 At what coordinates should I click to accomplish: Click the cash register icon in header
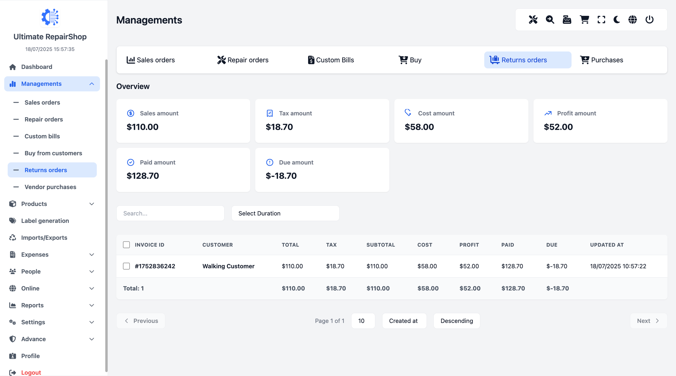[567, 20]
